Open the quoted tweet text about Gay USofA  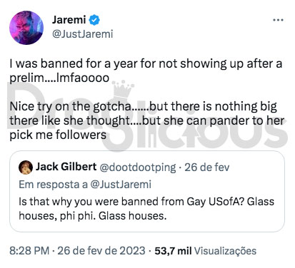click(146, 209)
